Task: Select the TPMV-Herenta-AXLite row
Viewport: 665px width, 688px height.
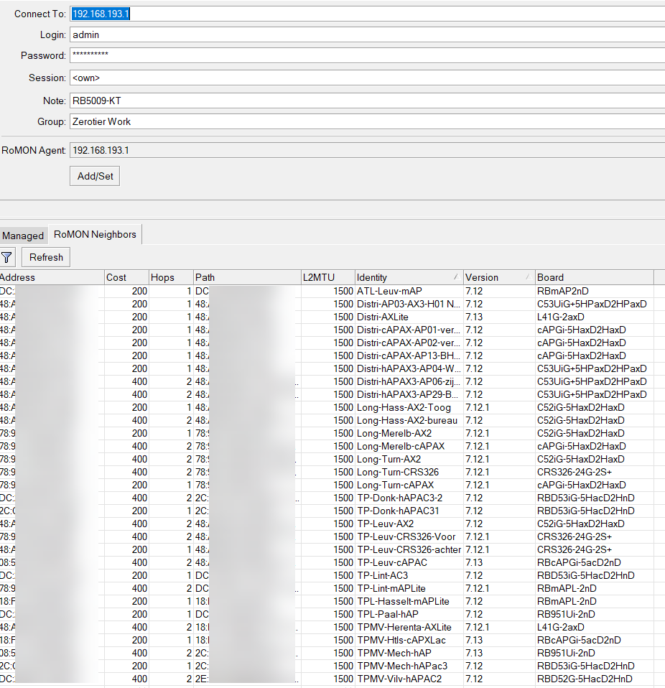Action: 332,627
